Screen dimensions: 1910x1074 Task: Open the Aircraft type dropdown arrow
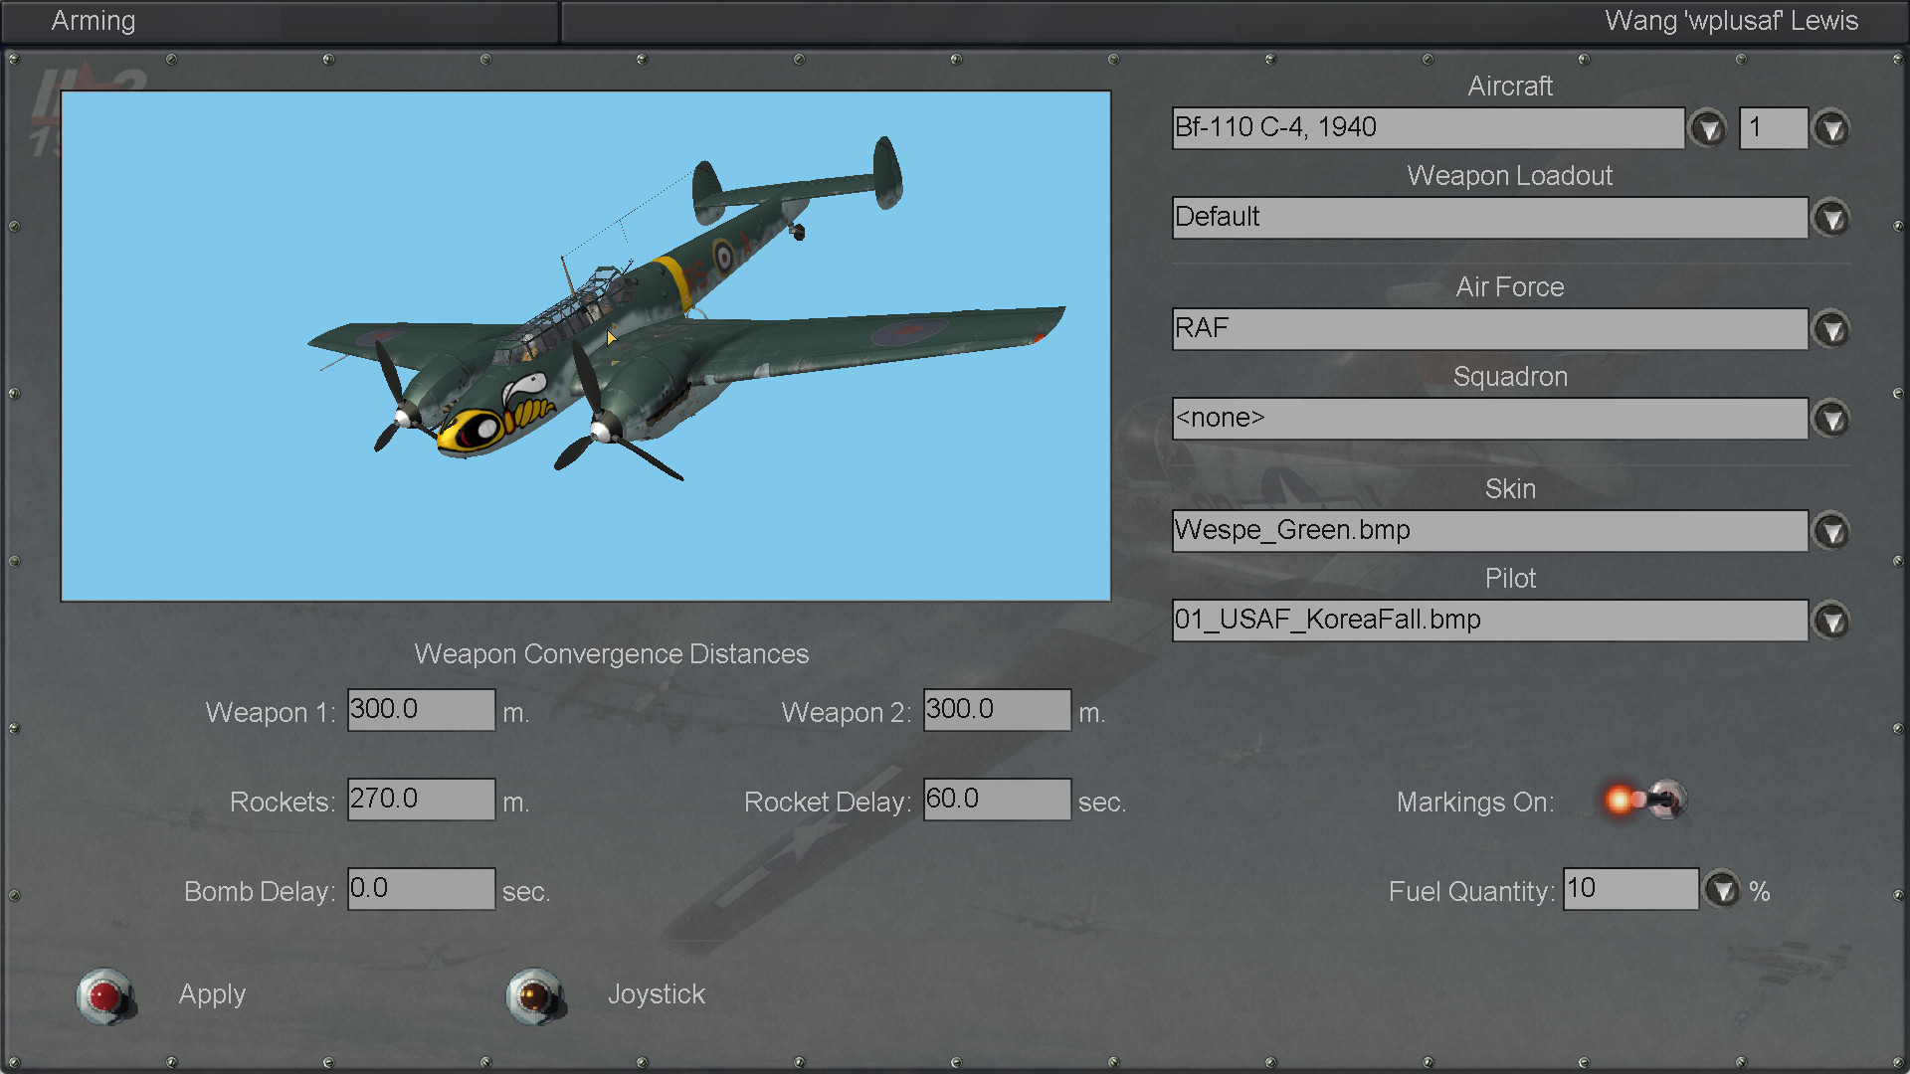pyautogui.click(x=1708, y=128)
